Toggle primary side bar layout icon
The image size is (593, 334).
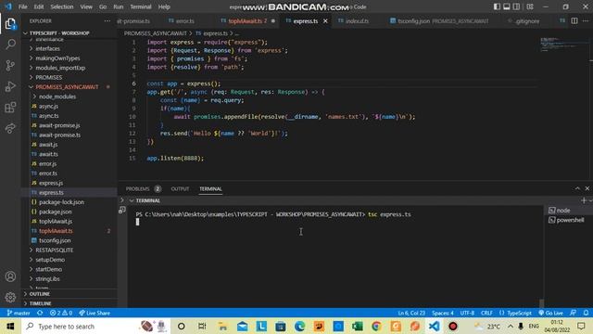497,6
